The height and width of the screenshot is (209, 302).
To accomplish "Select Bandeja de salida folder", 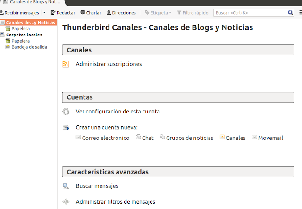I will [x=29, y=47].
